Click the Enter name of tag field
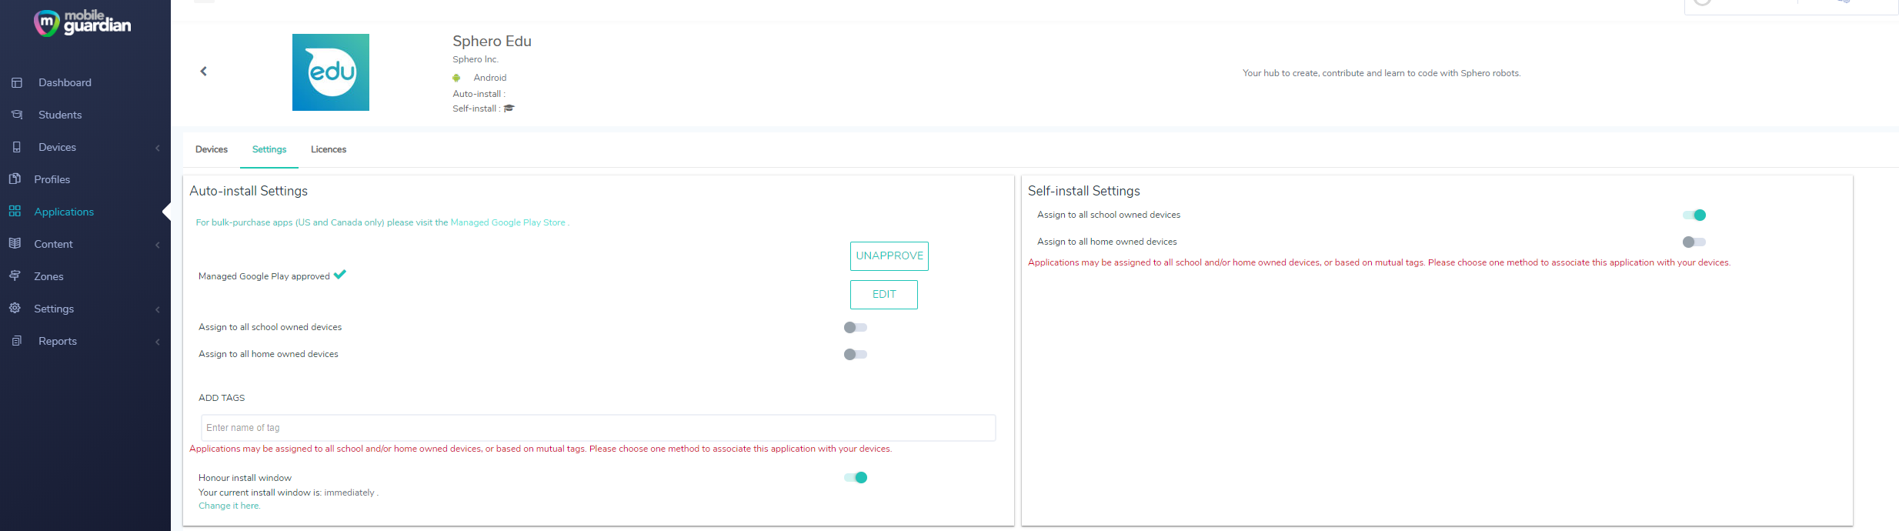 click(x=599, y=428)
